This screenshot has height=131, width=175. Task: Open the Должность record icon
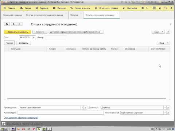point(168,108)
